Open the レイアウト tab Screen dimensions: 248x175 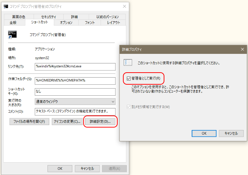coord(113,23)
